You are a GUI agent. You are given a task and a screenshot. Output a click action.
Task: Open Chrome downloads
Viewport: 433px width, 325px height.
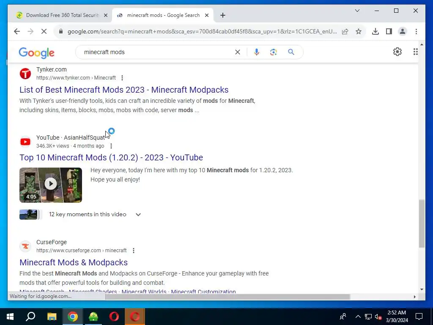tap(375, 31)
